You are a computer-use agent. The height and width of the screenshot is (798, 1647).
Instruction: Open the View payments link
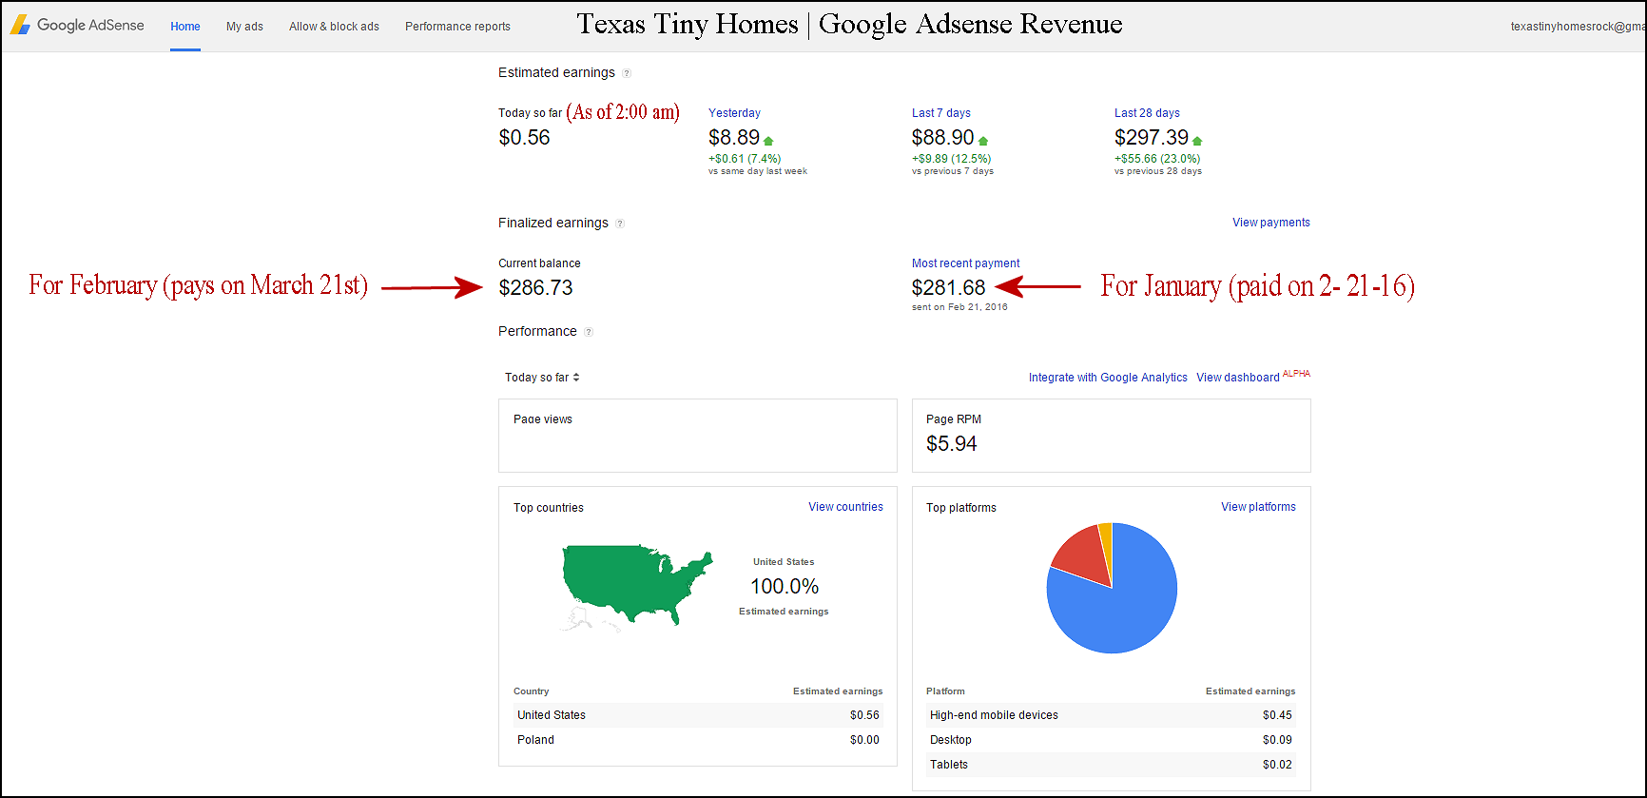pyautogui.click(x=1270, y=223)
